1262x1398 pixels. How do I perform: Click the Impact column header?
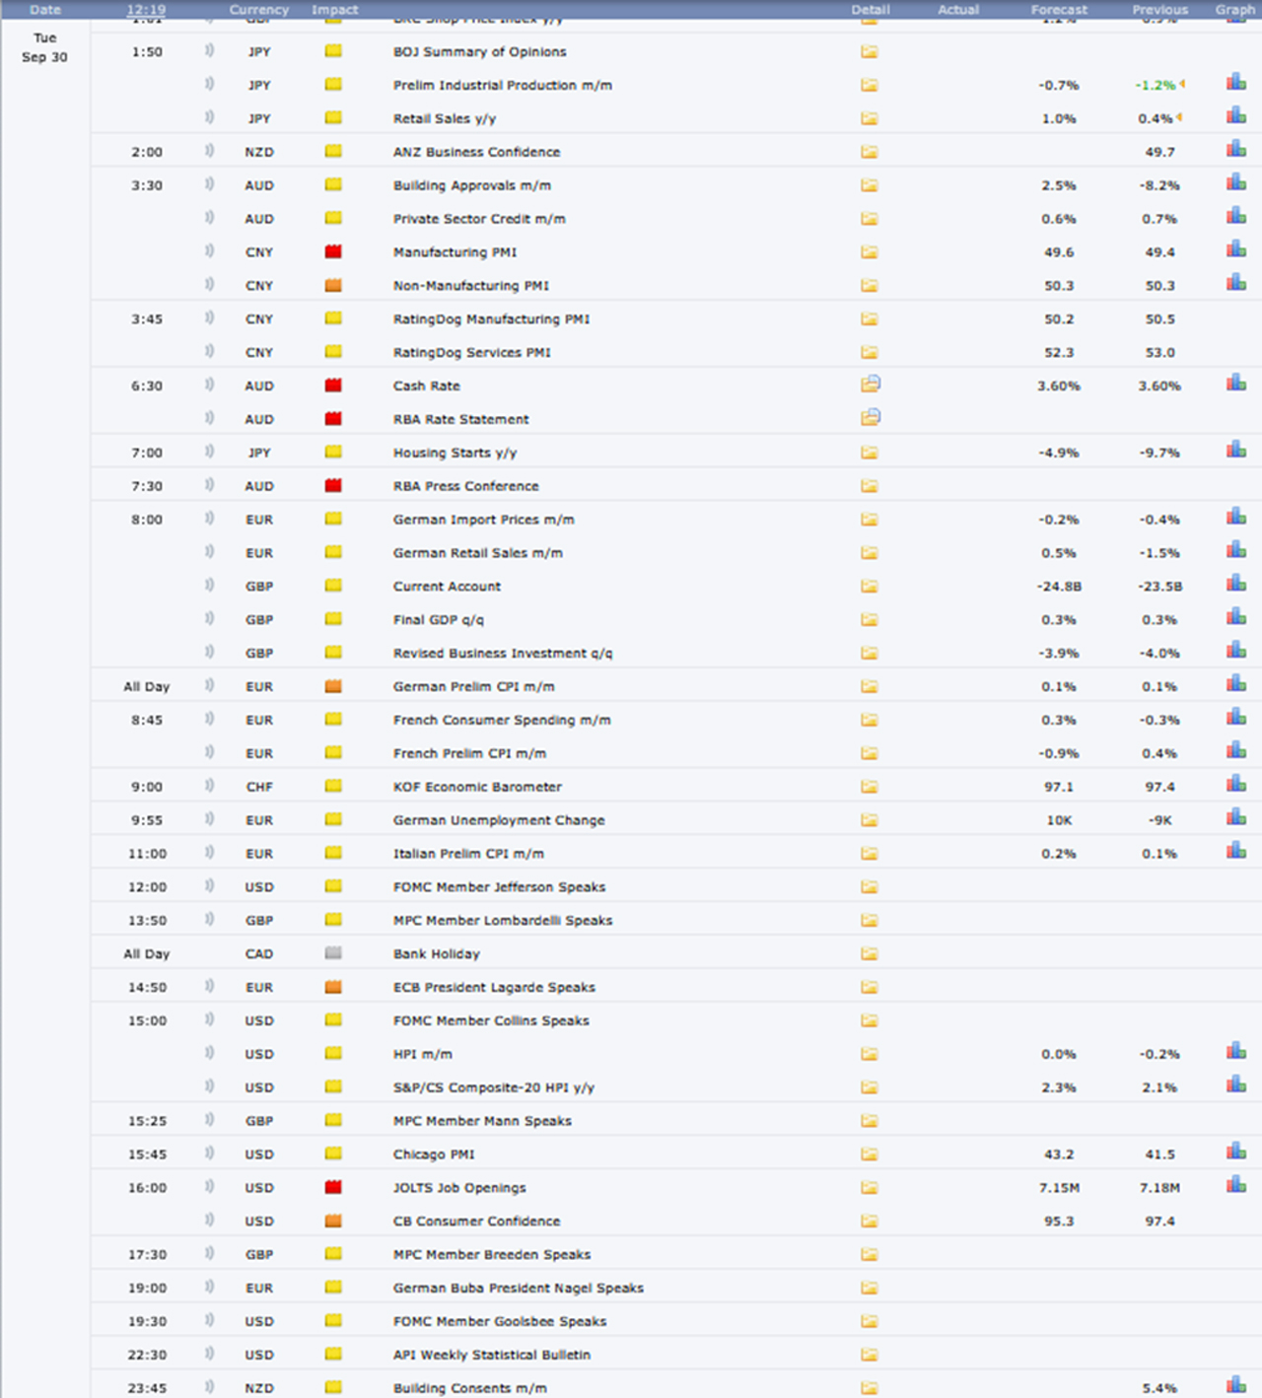334,10
